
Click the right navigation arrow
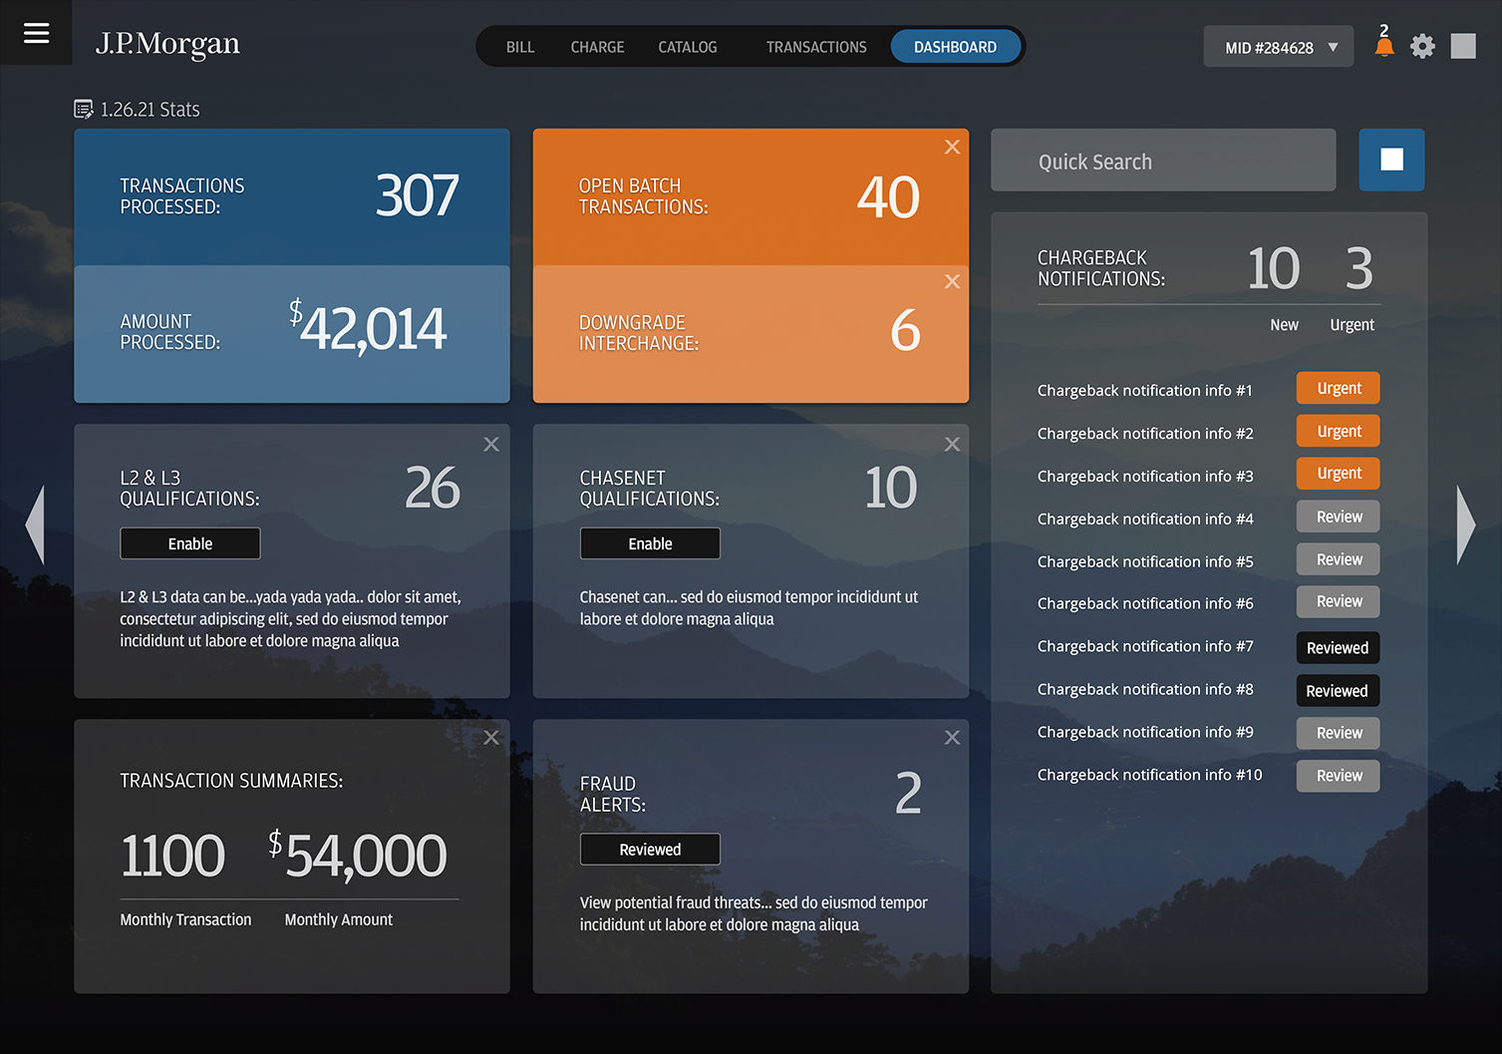(x=1466, y=526)
